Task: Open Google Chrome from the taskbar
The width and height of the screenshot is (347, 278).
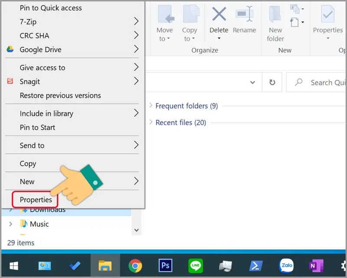Action: 135,265
